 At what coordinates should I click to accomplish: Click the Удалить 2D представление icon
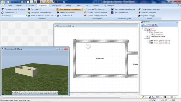click(x=85, y=16)
